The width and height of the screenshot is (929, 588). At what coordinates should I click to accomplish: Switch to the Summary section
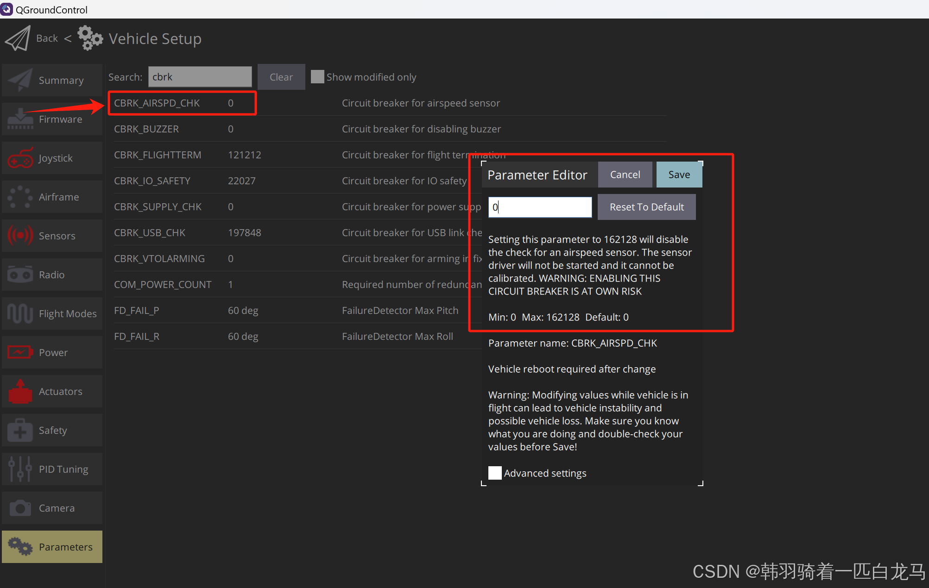(52, 80)
